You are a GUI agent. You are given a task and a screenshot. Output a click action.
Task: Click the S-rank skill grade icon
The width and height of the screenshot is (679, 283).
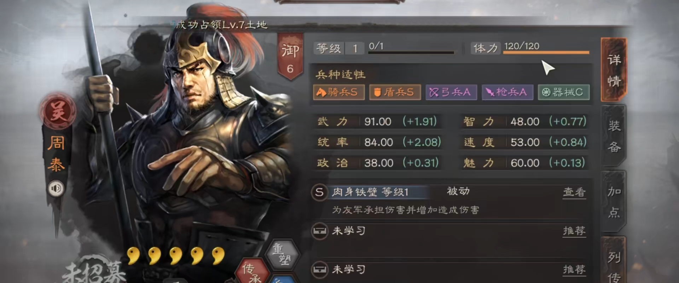319,192
